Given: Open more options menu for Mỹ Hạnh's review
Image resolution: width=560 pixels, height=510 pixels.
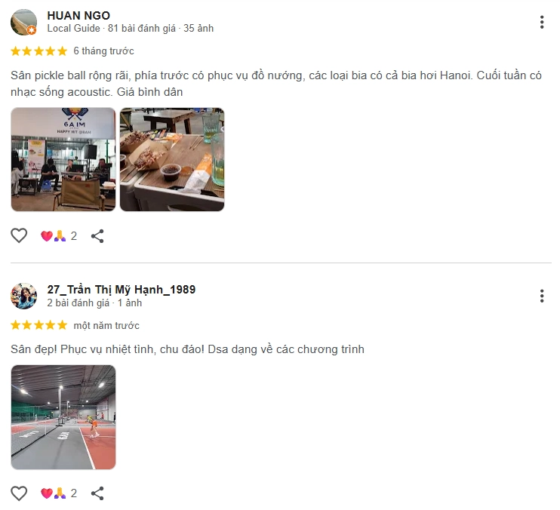Looking at the screenshot, I should 542,296.
